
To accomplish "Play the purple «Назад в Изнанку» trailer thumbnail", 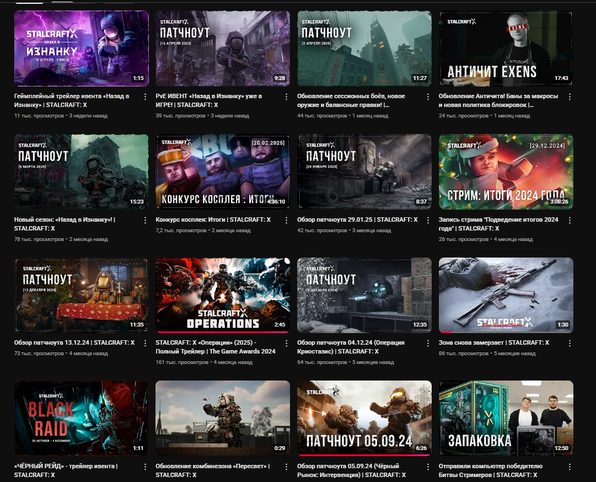I will coord(82,49).
